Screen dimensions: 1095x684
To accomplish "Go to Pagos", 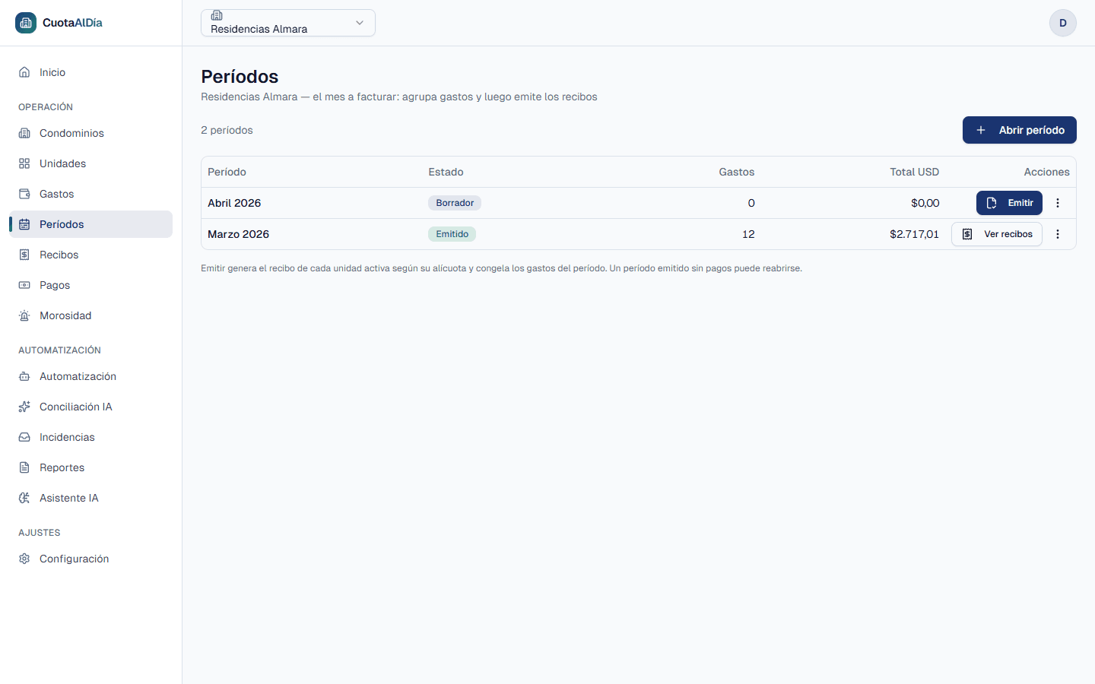I will click(x=91, y=285).
